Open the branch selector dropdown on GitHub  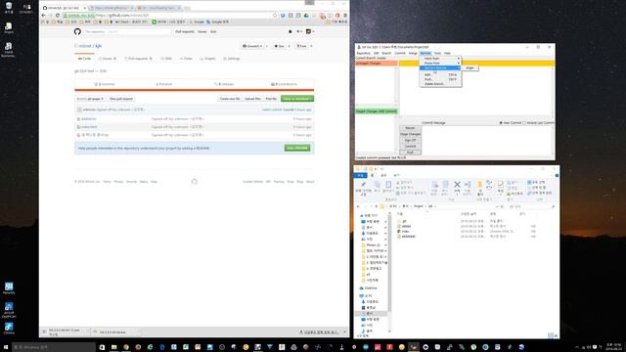tap(90, 99)
